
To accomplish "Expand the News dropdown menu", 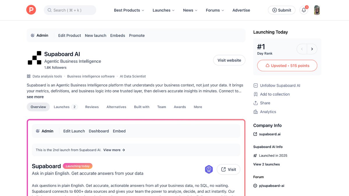I will (190, 10).
